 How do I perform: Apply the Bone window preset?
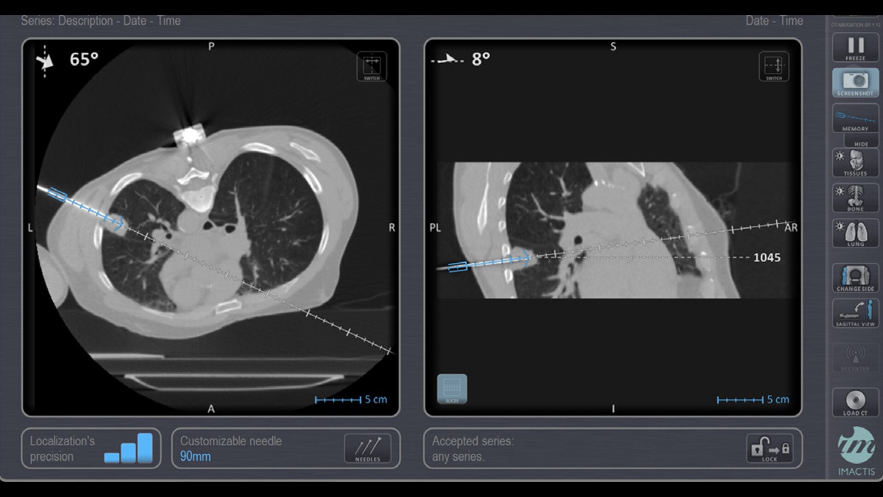(855, 198)
